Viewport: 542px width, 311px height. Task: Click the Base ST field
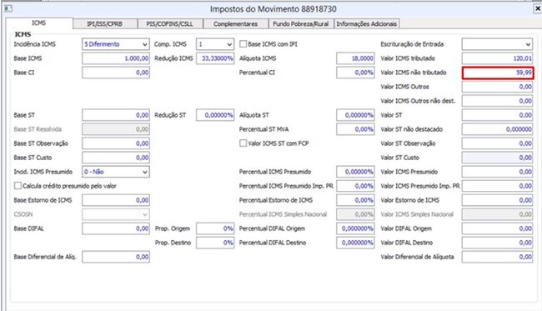[x=116, y=115]
